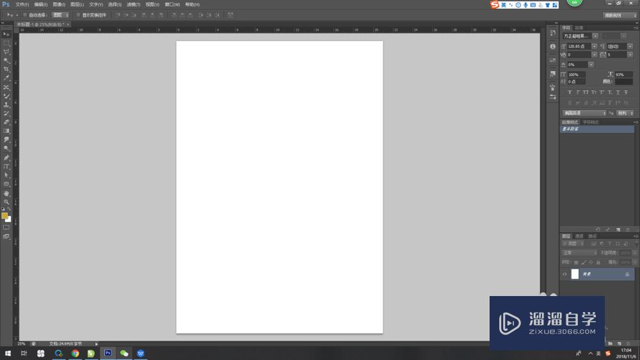The height and width of the screenshot is (360, 640).
Task: Open the History panel icon in dock
Action: [x=553, y=33]
